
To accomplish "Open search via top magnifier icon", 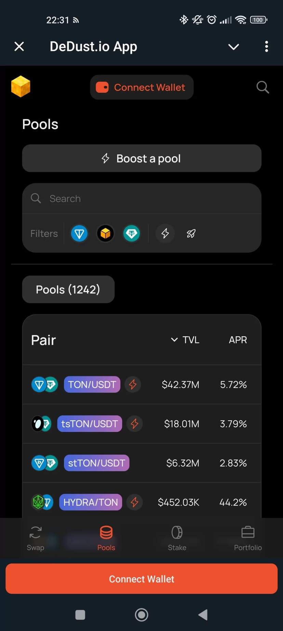I will [262, 87].
